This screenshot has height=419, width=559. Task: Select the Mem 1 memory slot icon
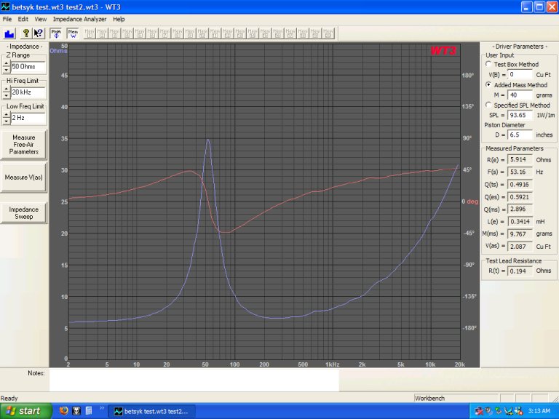click(x=90, y=34)
